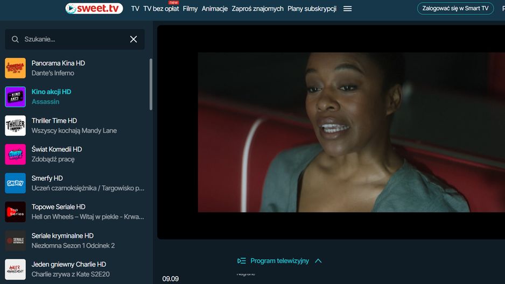
Task: Click Zalogować się w Smart TV button
Action: click(x=455, y=9)
